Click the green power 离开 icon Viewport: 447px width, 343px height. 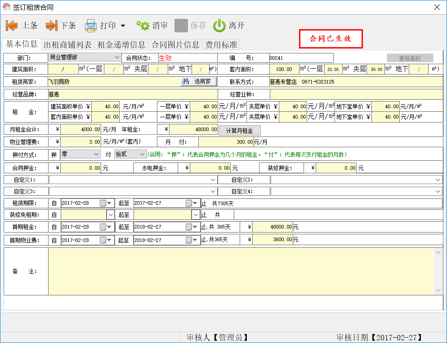point(219,26)
